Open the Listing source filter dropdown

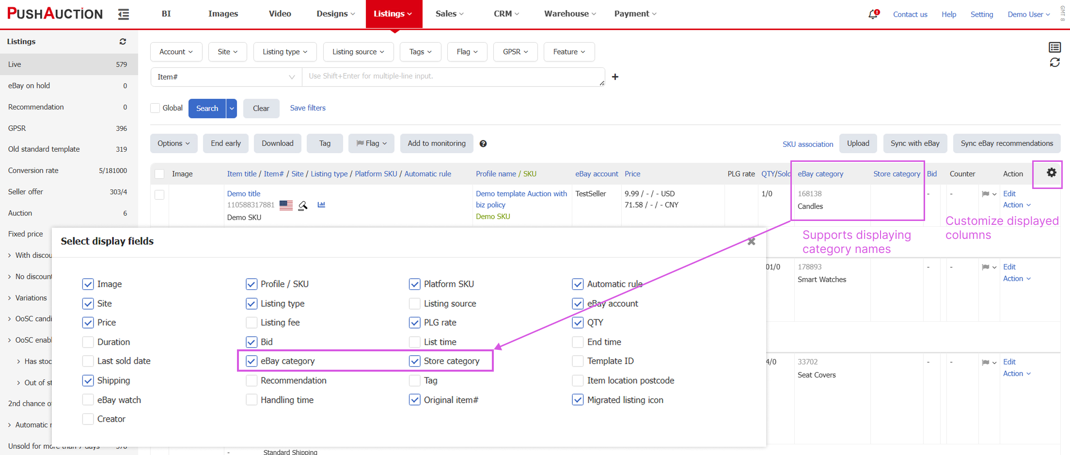tap(358, 52)
